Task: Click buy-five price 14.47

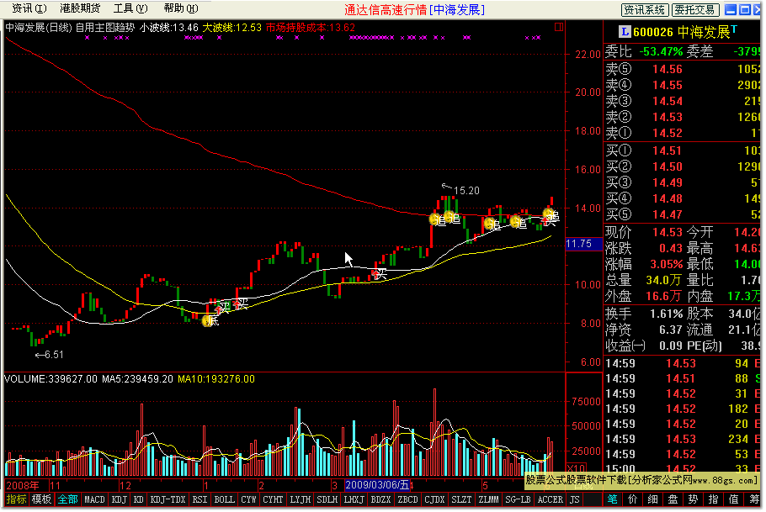Action: coord(668,214)
